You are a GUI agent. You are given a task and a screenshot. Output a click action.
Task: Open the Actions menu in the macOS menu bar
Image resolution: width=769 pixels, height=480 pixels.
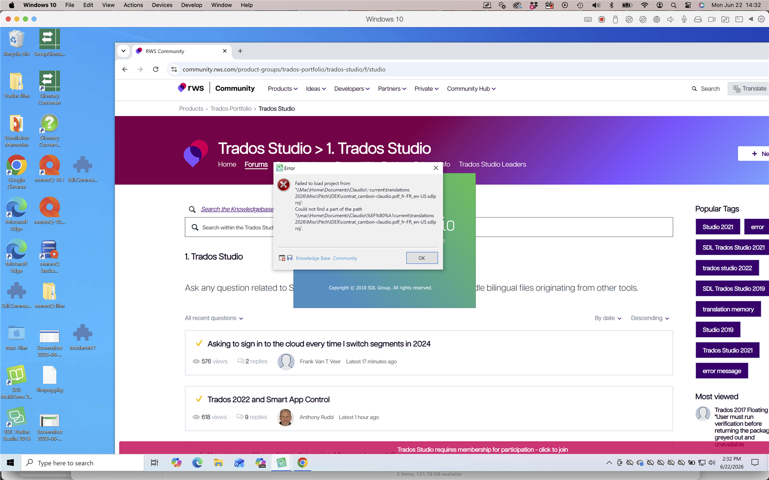pos(133,5)
